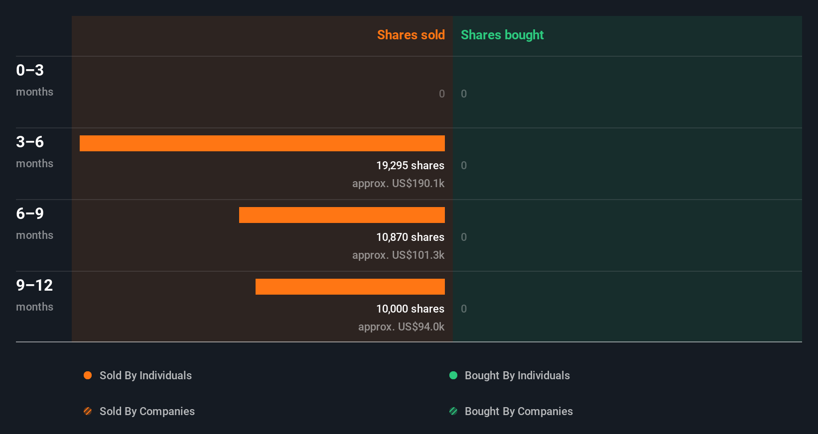The height and width of the screenshot is (434, 818).
Task: Click the orange Sold By Individuals legend dot
Action: (88, 375)
